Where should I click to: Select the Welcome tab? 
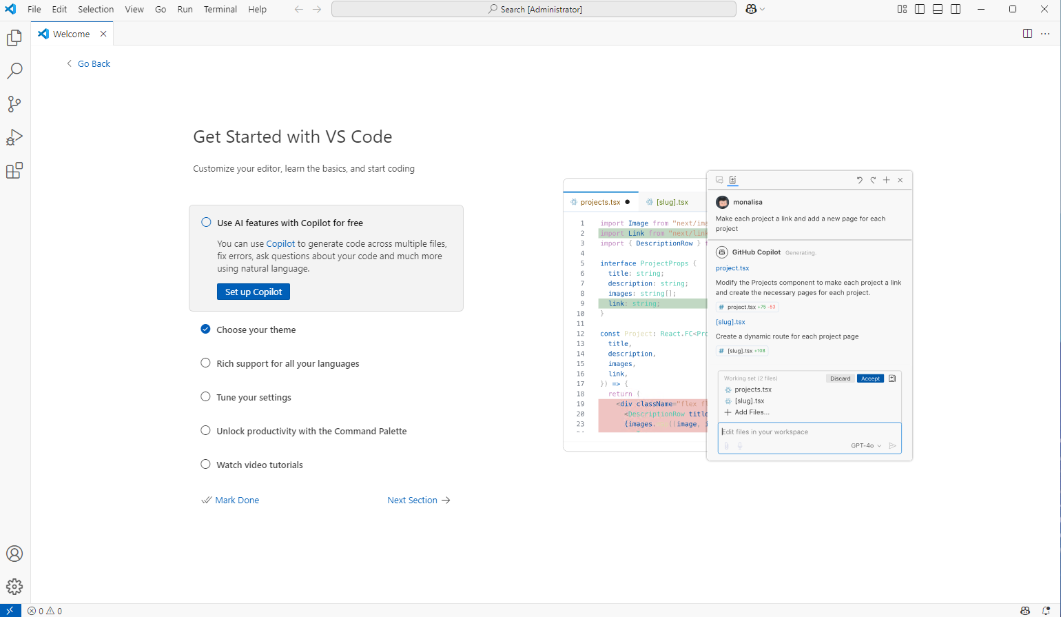71,34
